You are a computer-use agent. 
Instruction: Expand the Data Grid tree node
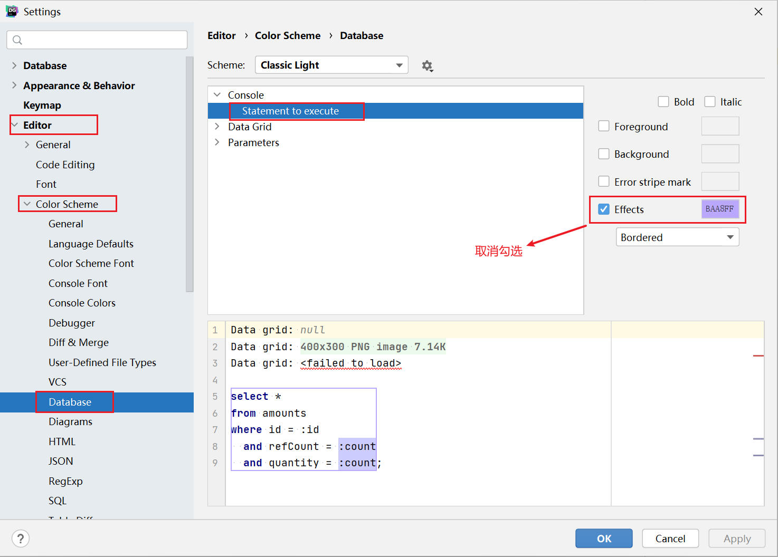point(217,127)
